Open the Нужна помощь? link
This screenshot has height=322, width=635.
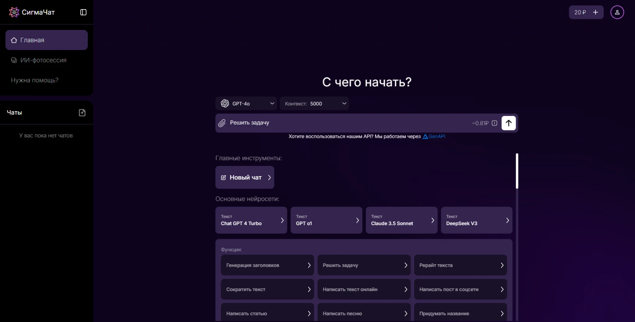(35, 80)
